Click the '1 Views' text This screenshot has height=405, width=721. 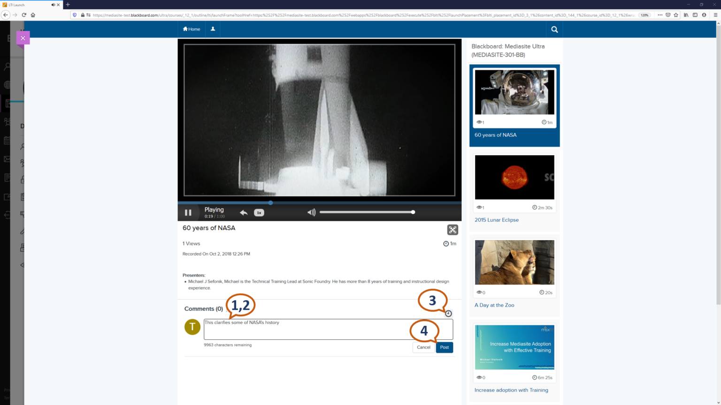click(x=192, y=244)
